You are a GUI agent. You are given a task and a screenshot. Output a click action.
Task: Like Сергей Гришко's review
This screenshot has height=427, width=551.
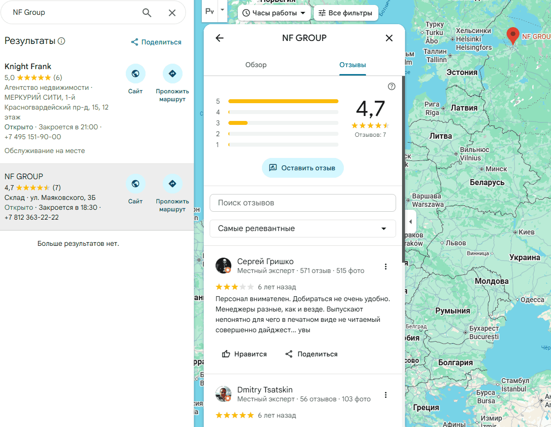[244, 354]
